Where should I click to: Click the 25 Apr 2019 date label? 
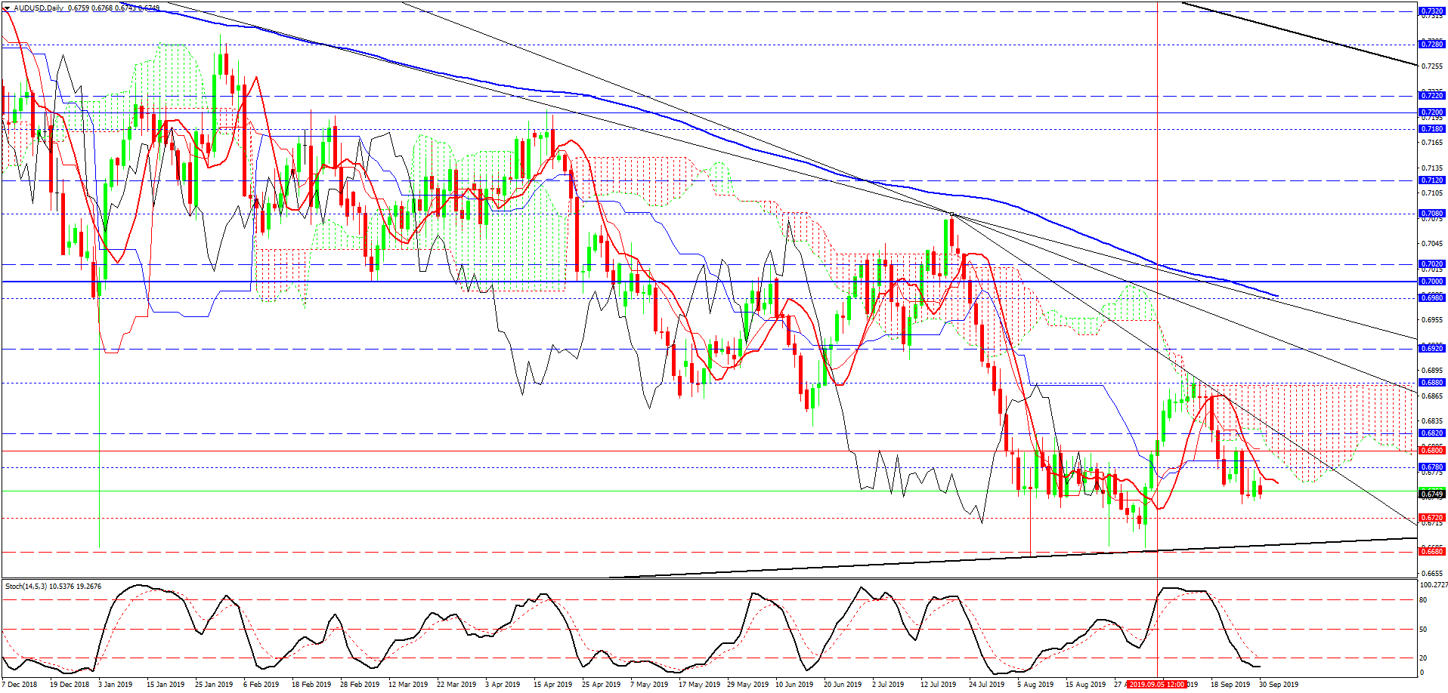[x=601, y=685]
